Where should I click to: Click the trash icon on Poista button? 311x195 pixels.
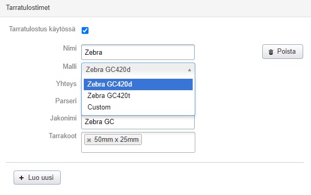(271, 52)
